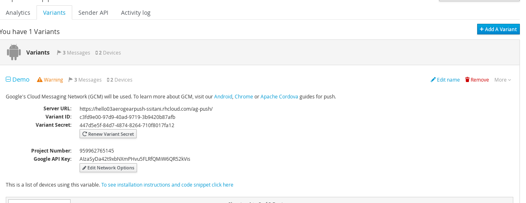Select the Variants tab
The image size is (526, 203).
point(54,13)
